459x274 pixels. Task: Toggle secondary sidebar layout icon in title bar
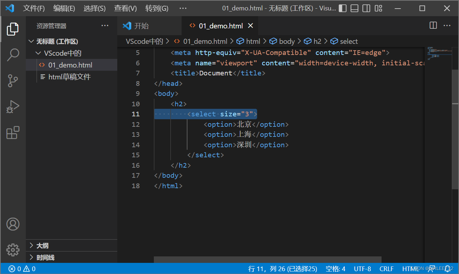click(x=366, y=8)
